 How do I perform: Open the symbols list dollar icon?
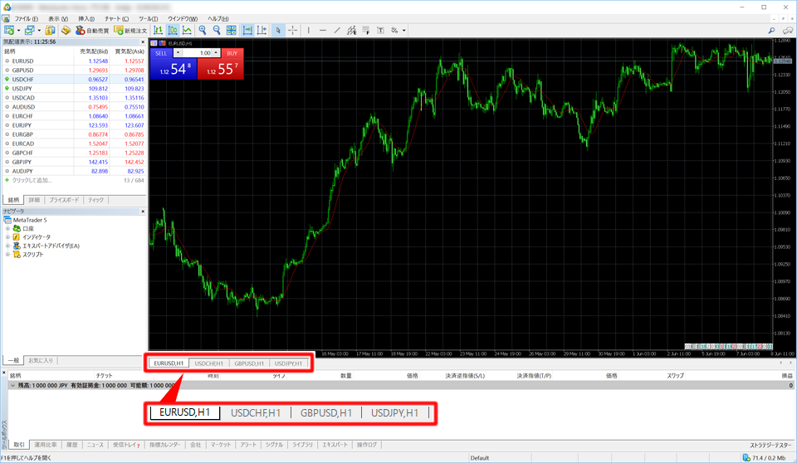[x=50, y=31]
